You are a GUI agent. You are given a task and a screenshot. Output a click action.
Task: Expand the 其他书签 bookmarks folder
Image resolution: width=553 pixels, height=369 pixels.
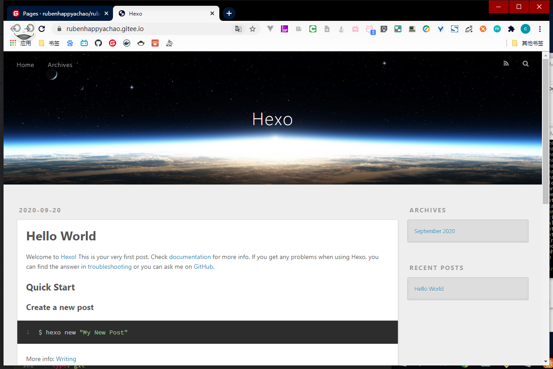tap(527, 43)
